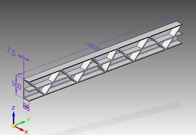Click the X axis letter label
The height and width of the screenshot is (135, 196).
tap(26, 132)
